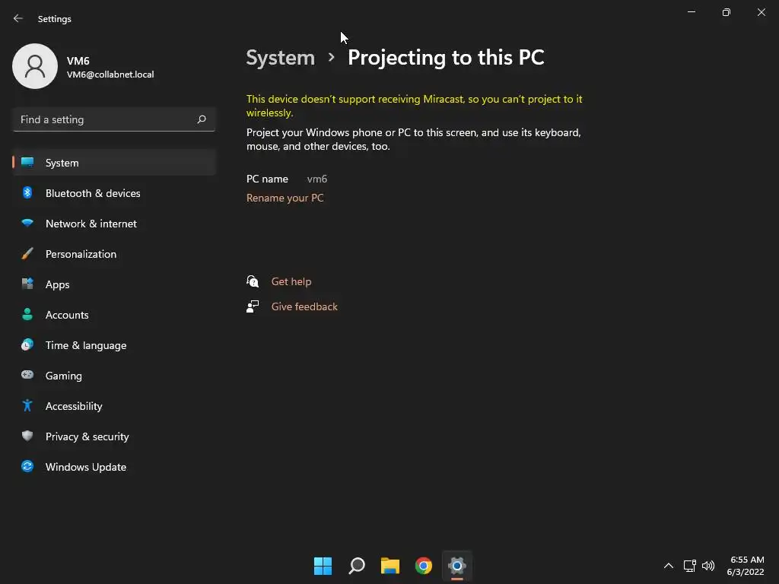Click the Privacy & security shield icon
The height and width of the screenshot is (584, 779).
click(27, 436)
